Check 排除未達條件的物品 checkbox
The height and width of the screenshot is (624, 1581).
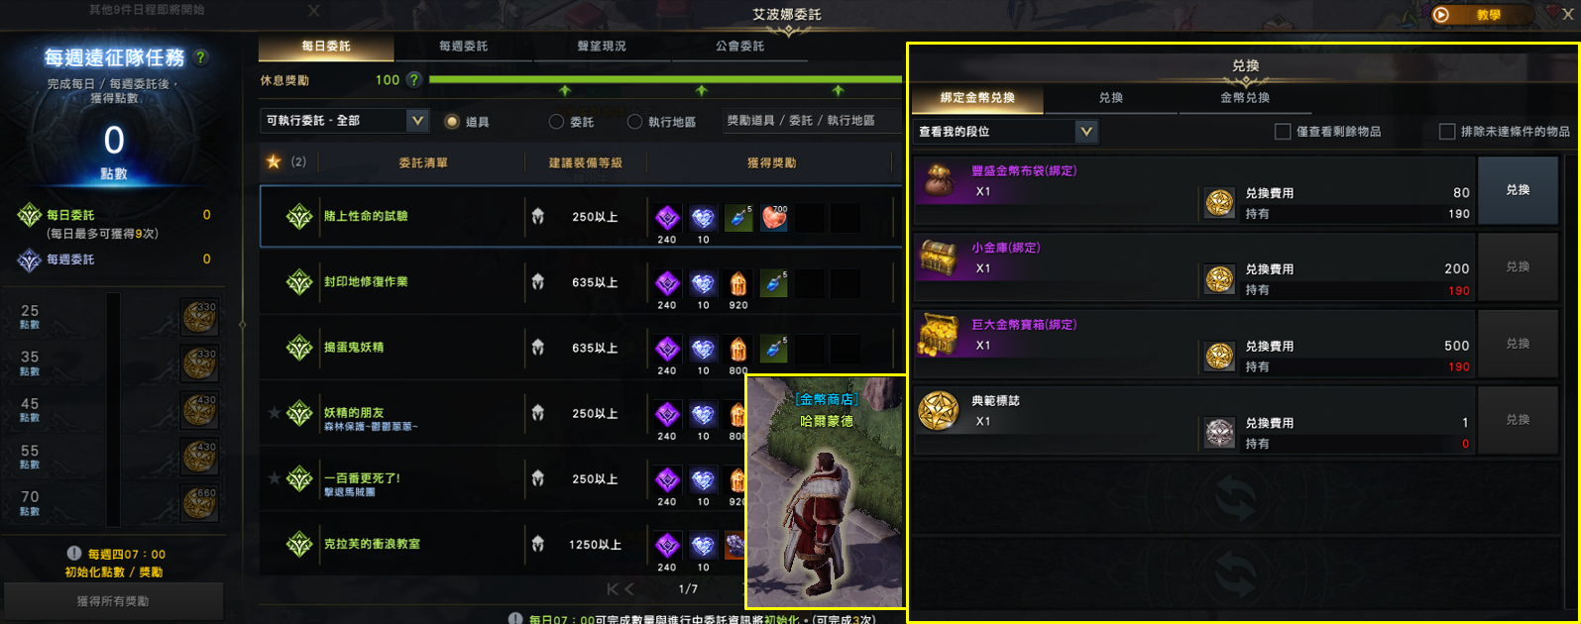1447,132
